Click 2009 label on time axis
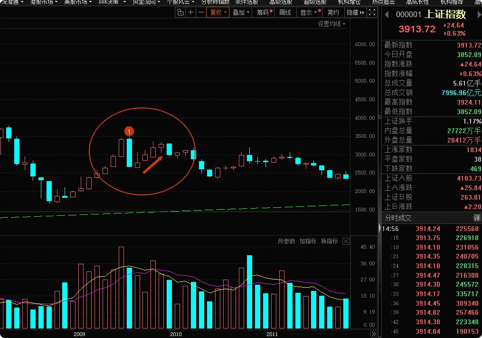The image size is (482, 338). click(x=79, y=334)
